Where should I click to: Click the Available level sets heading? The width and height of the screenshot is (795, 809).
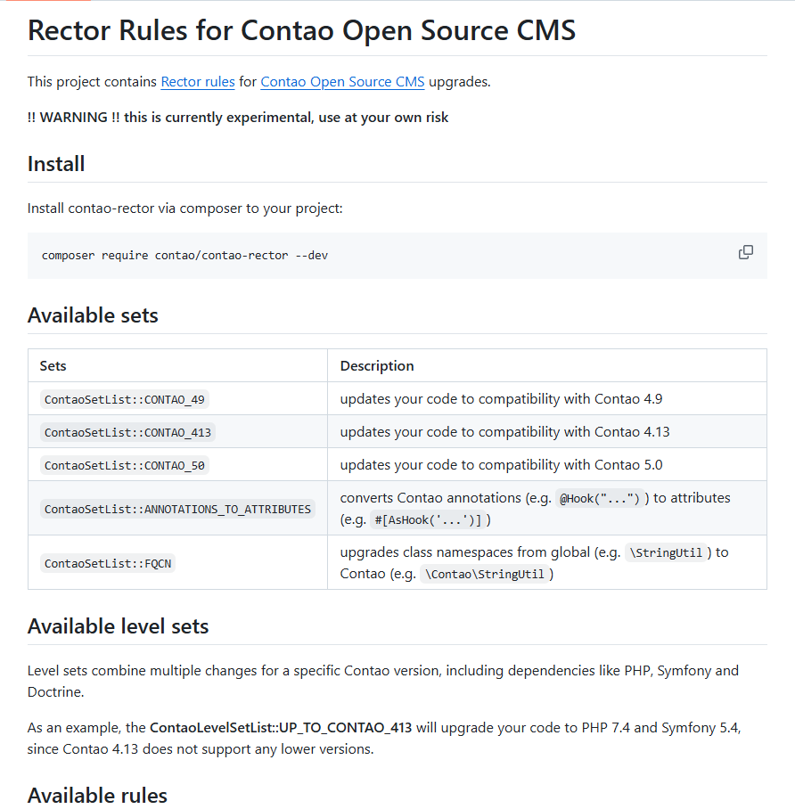point(118,626)
